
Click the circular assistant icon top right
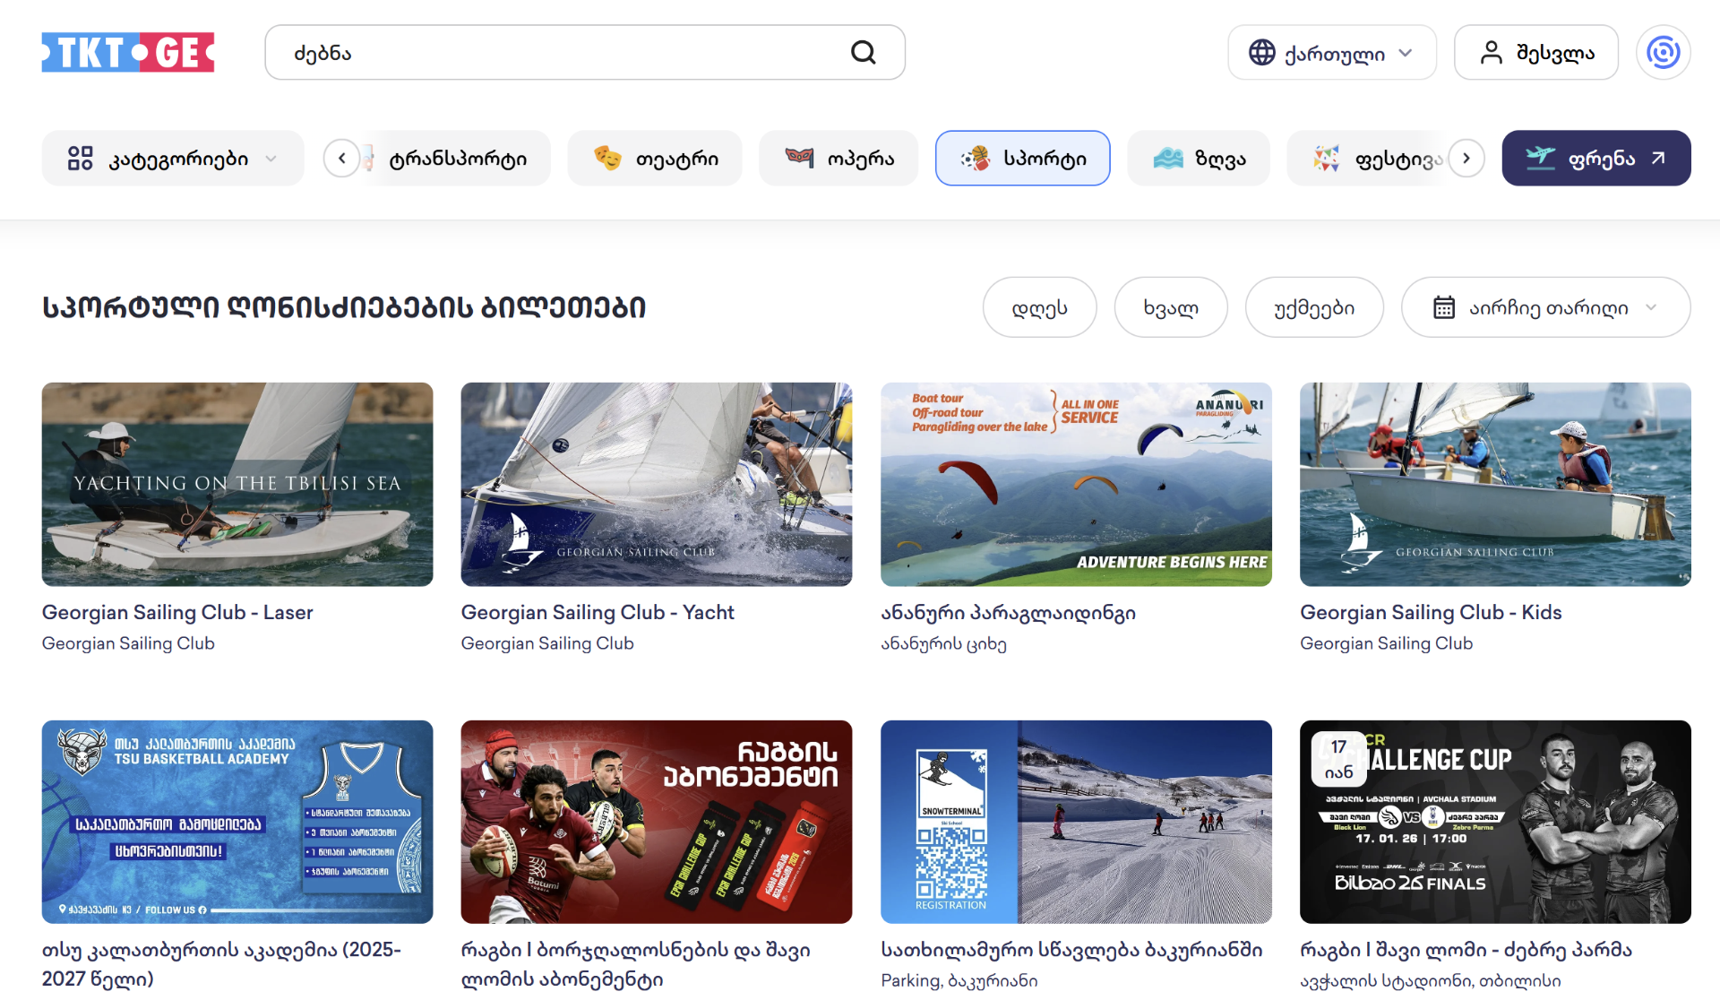point(1663,52)
